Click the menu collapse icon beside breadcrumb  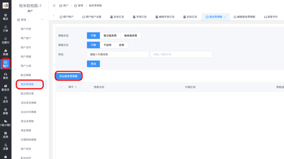tap(54, 6)
